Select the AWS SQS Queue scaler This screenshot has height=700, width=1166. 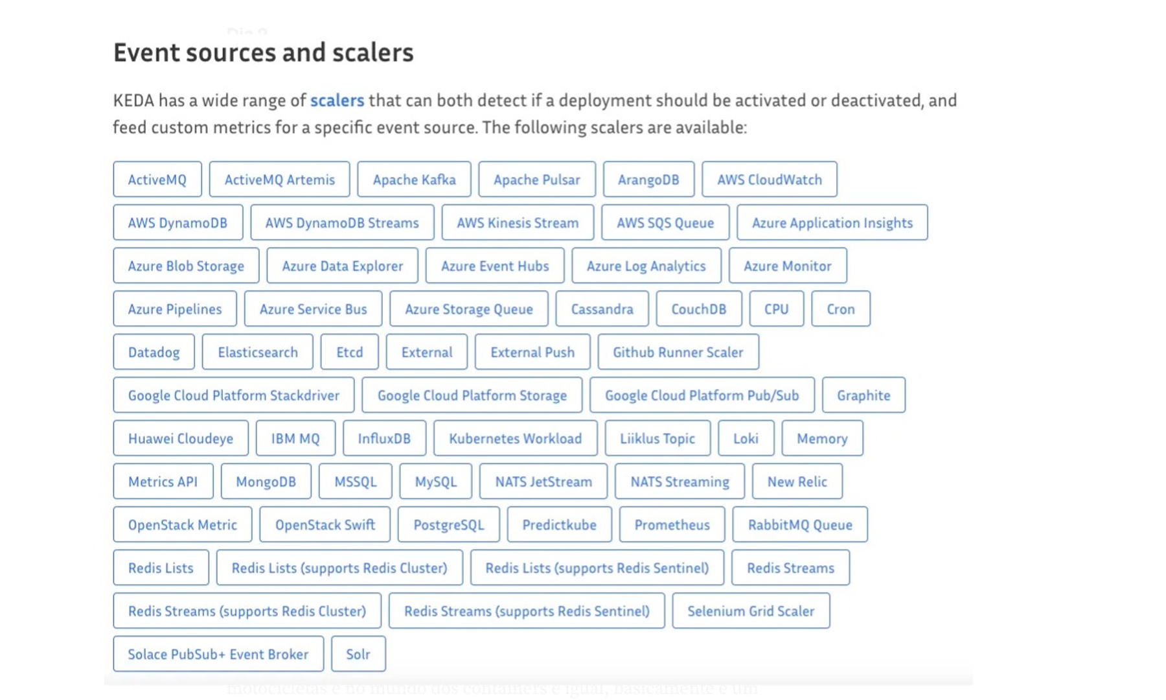pyautogui.click(x=665, y=222)
